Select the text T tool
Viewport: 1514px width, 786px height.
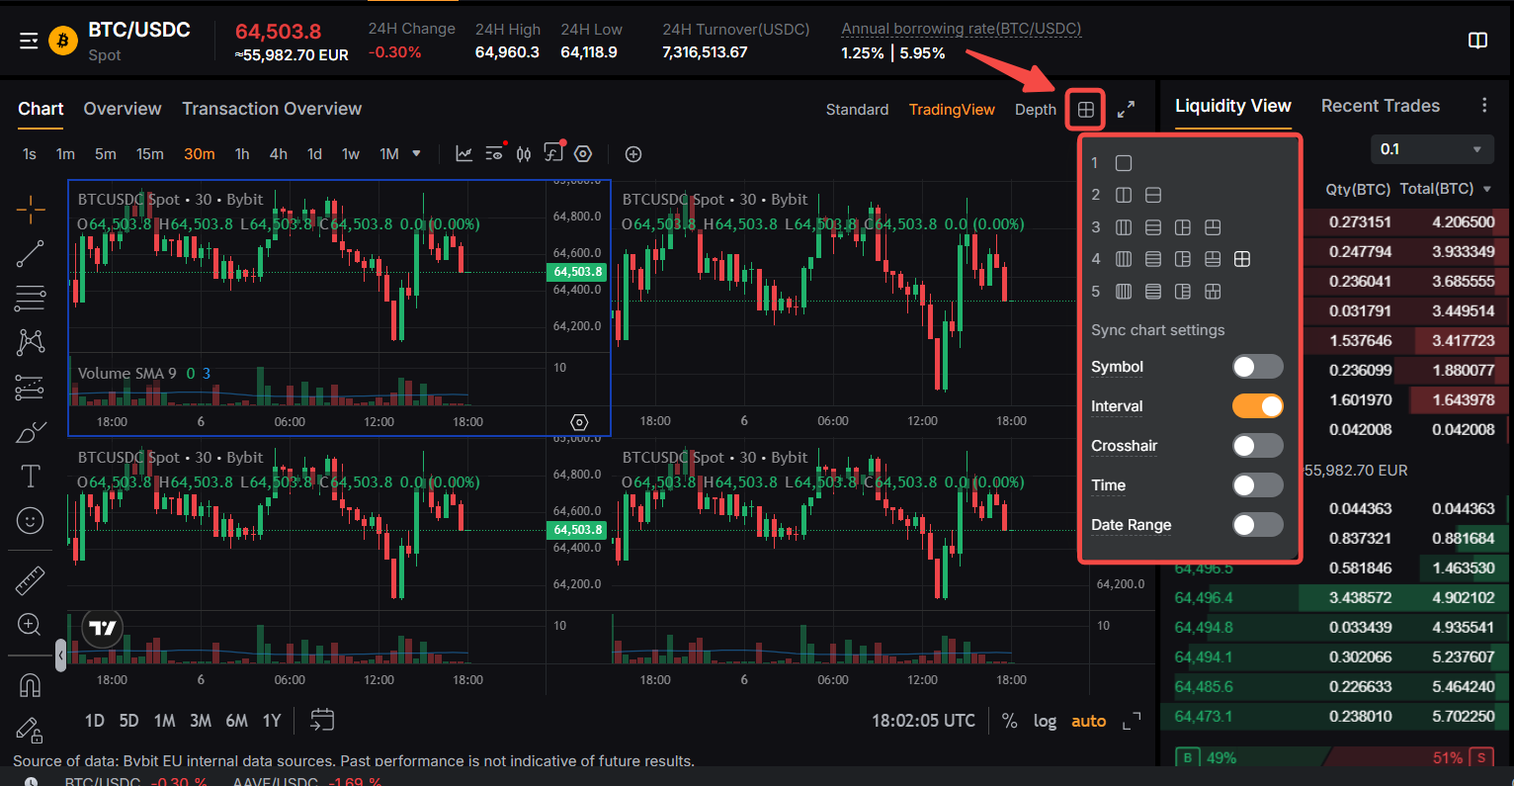(31, 476)
